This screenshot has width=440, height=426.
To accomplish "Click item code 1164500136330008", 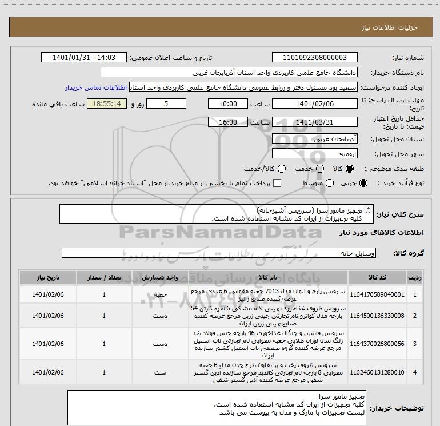I will click(x=377, y=316).
